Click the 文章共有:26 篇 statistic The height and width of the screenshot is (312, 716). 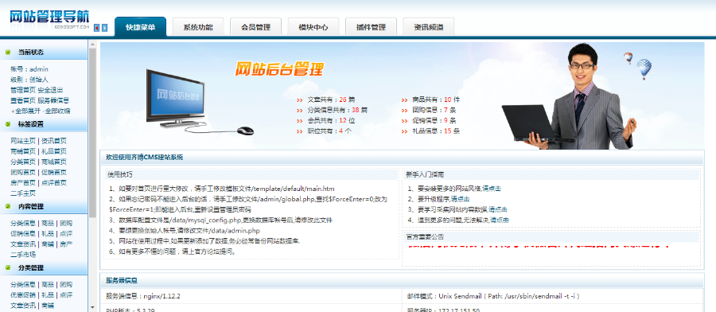point(331,99)
